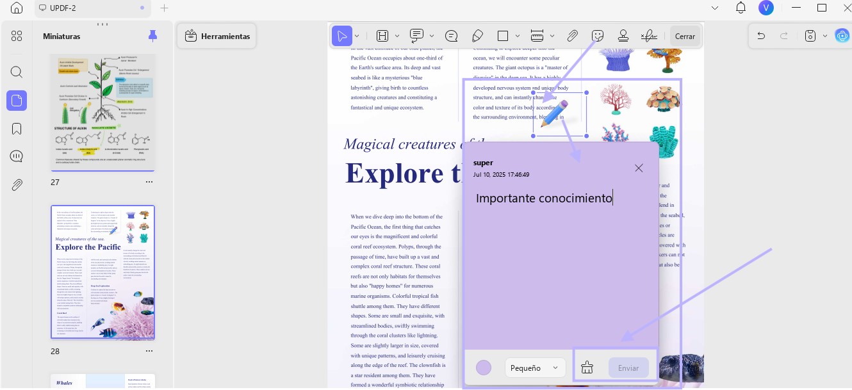This screenshot has height=390, width=852.
Task: Expand the save options dropdown arrow
Action: [825, 36]
